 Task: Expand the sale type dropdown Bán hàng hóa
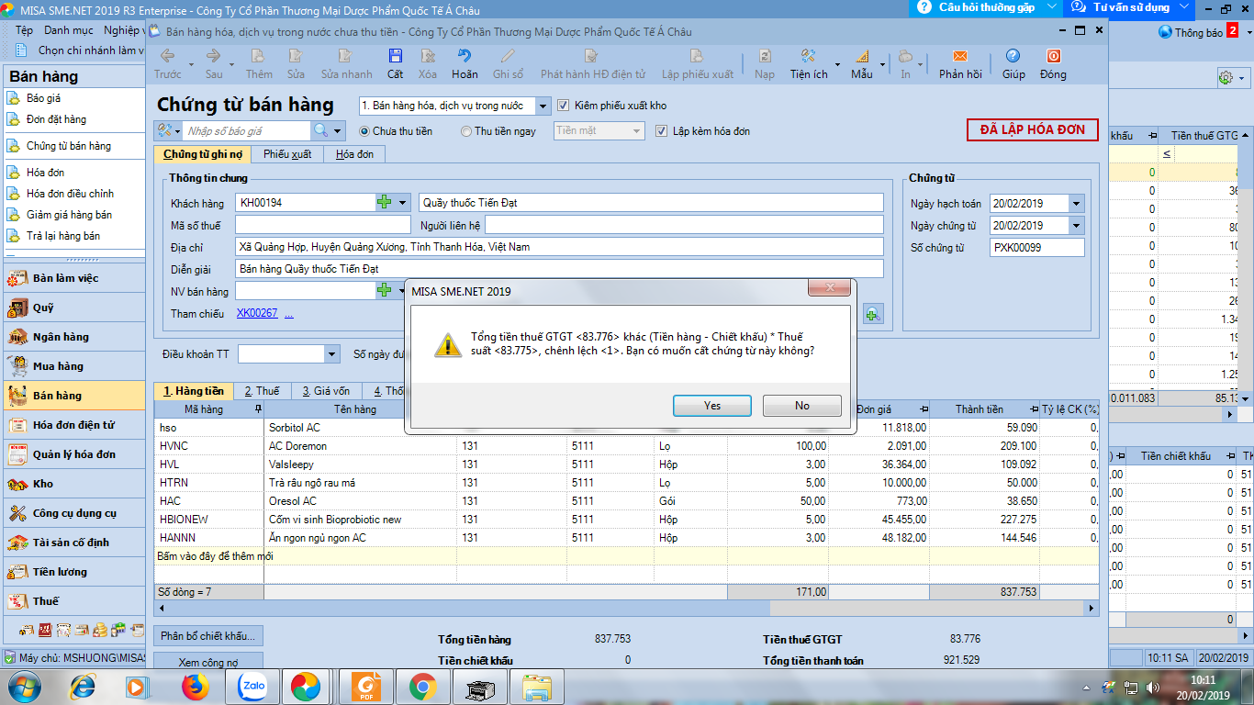(542, 106)
